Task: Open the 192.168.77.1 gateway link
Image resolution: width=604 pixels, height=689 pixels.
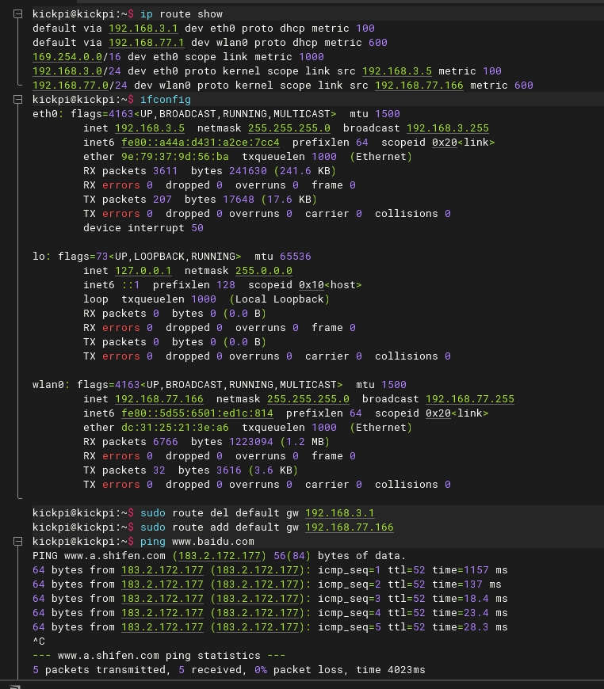Action: (x=146, y=43)
